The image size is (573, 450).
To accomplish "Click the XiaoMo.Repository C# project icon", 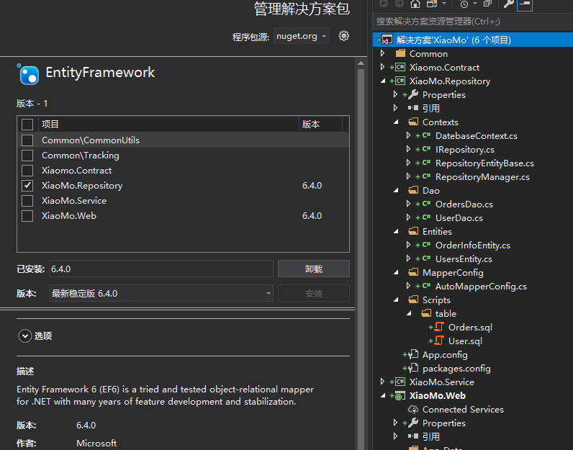I will (400, 81).
